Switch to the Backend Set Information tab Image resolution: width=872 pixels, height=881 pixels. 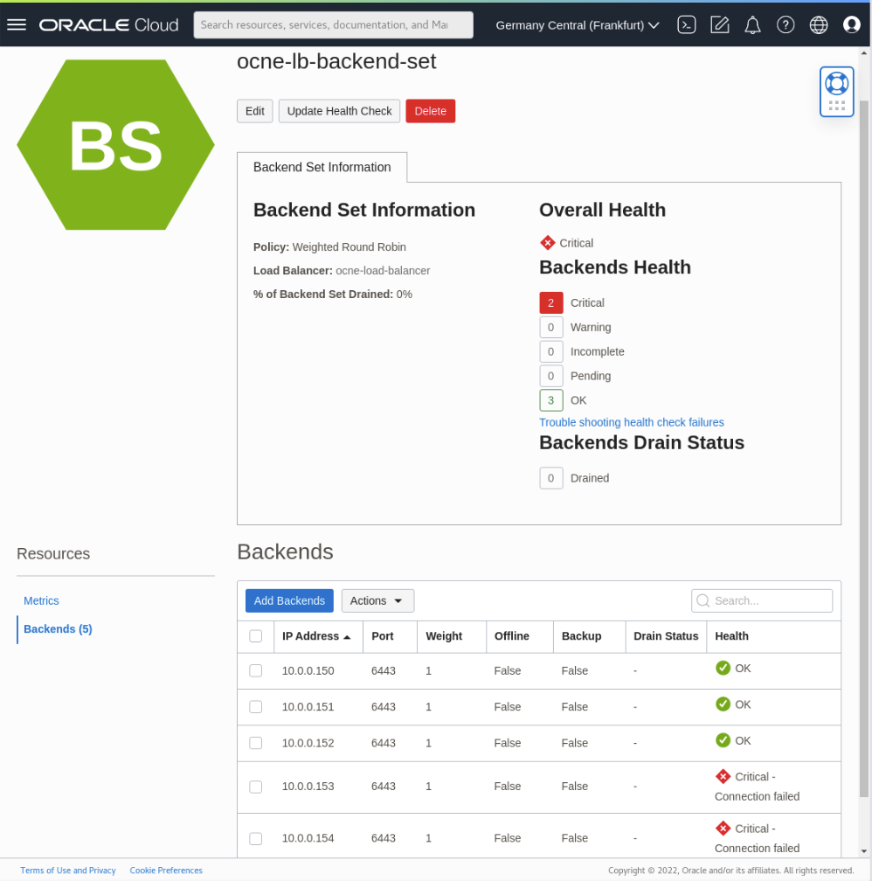pos(322,167)
